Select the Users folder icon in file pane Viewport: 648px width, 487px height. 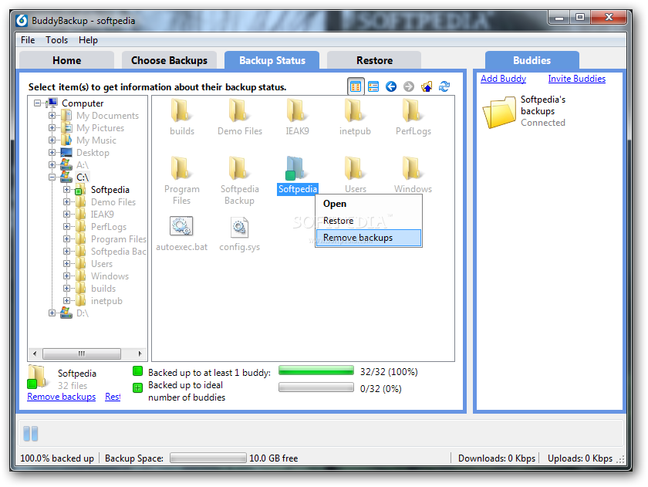point(355,167)
